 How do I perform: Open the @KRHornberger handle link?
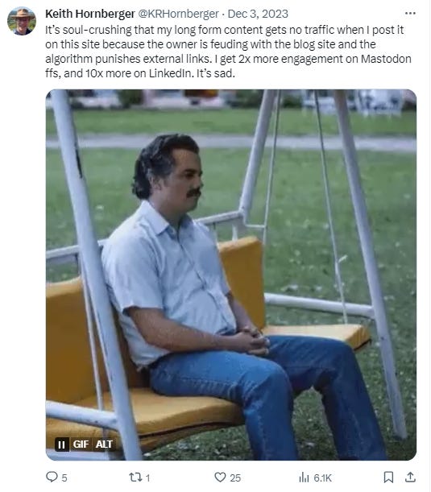pos(178,14)
